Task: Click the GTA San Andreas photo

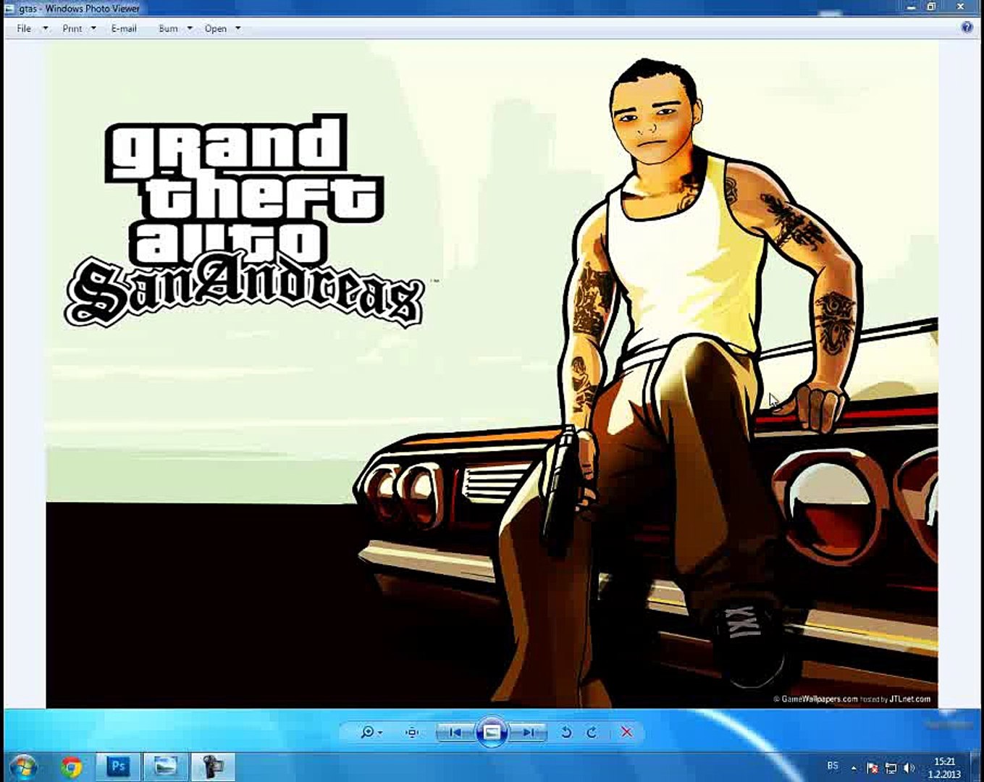Action: (x=492, y=374)
